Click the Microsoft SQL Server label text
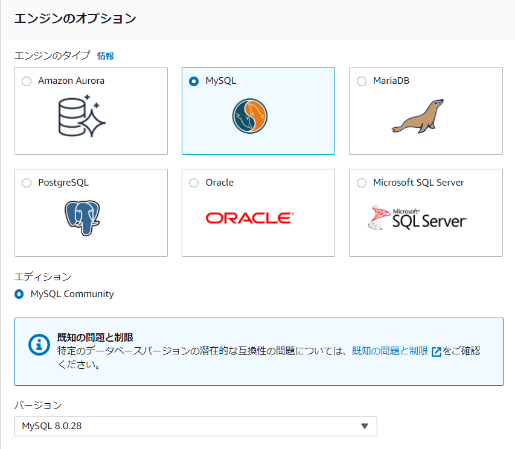Image resolution: width=515 pixels, height=449 pixels. [x=418, y=183]
